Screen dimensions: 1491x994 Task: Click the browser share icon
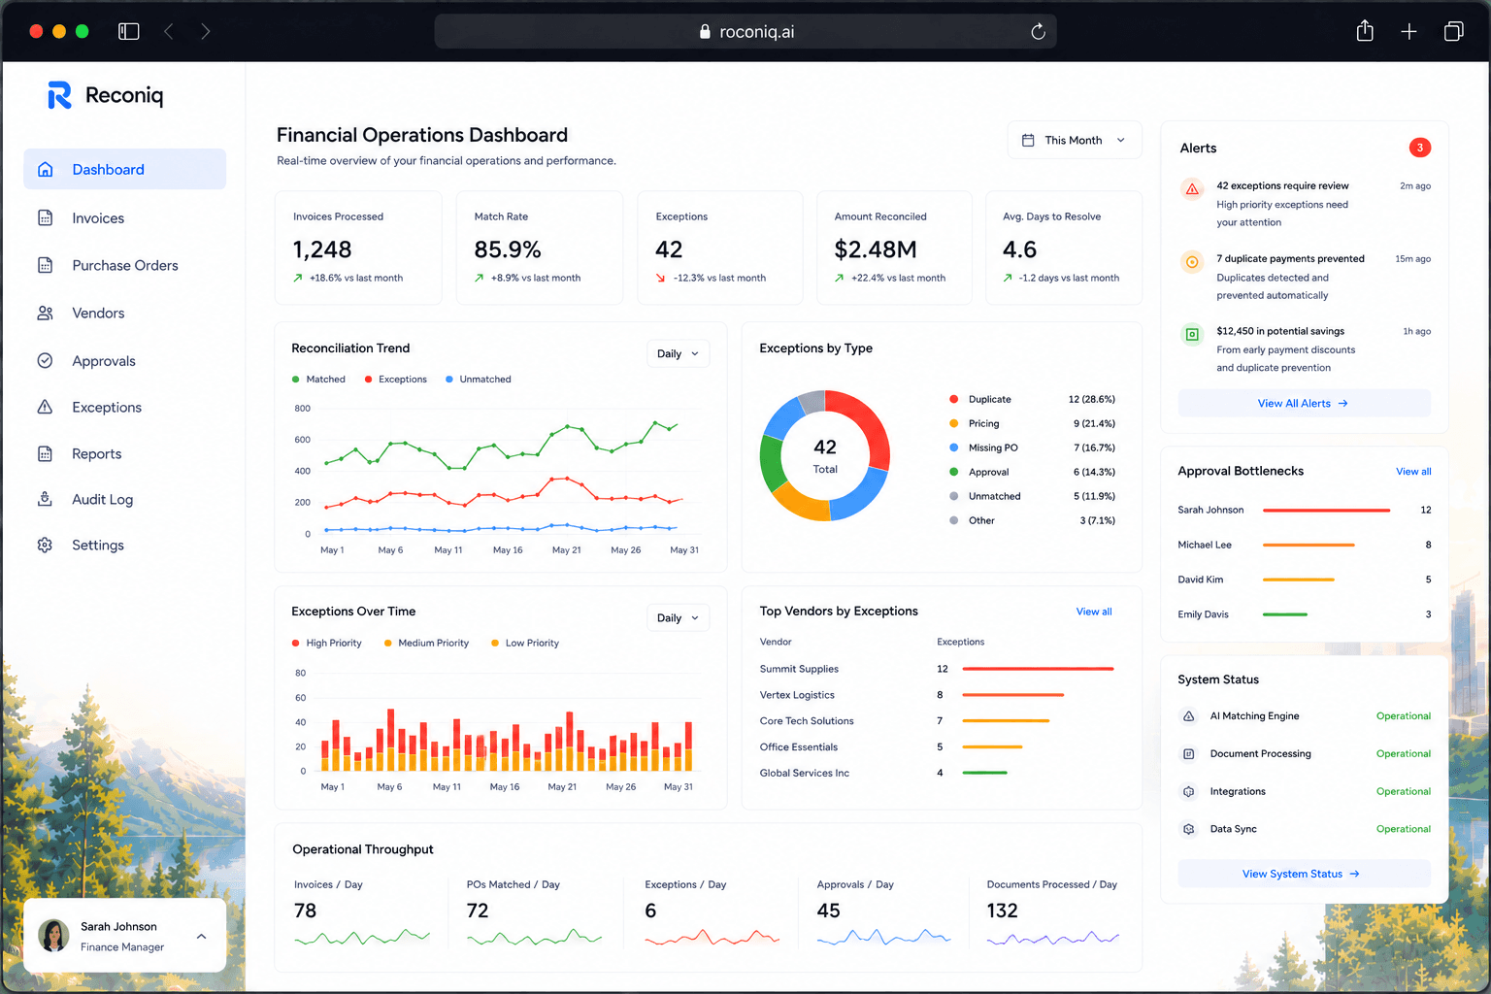[x=1365, y=31]
